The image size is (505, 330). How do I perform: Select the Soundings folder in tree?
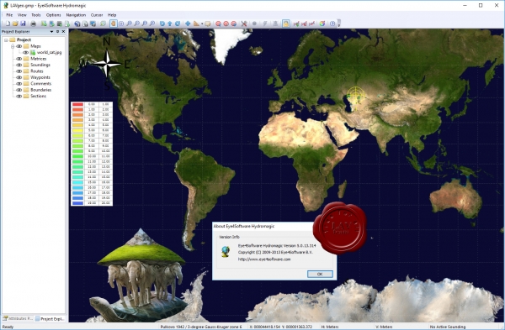click(40, 65)
